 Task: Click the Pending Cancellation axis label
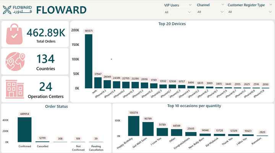96,148
